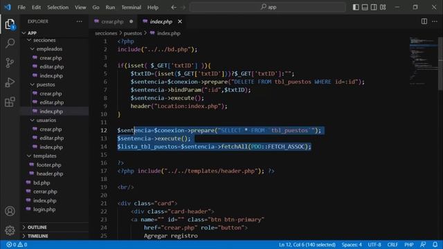Click puestos in the breadcrumb
Viewport: 443px width, 249px height.
(133, 33)
